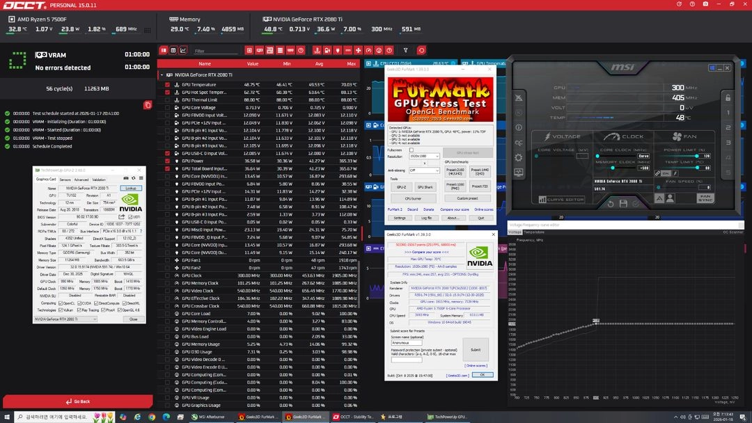This screenshot has height=423, width=752.
Task: Click OCCT Go Back button
Action: click(x=78, y=401)
